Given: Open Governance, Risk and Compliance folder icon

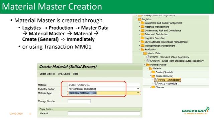Looking at the screenshot, I should [142, 30].
